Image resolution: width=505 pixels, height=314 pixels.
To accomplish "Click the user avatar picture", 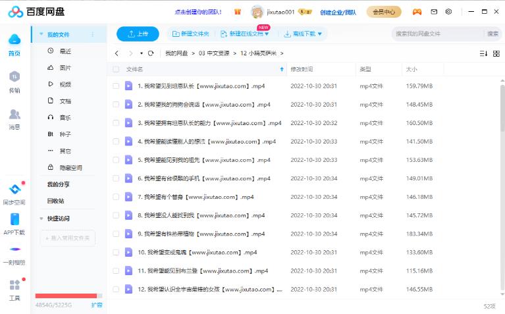I will [x=257, y=12].
